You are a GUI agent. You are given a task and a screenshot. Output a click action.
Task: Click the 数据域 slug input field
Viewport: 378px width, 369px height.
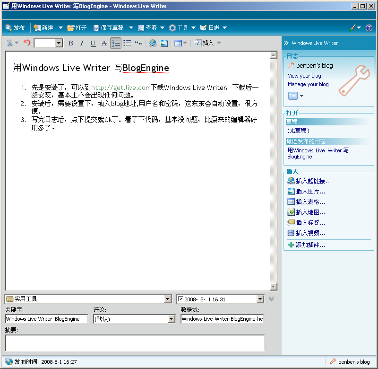pos(222,319)
